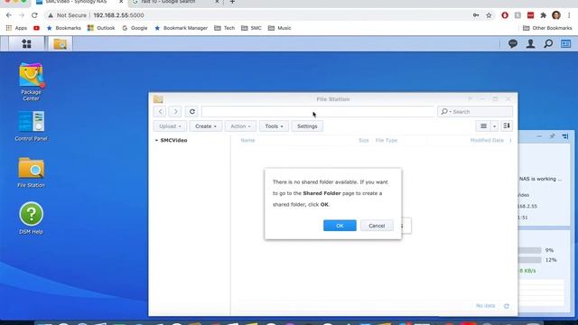Sort by the File Type column header
The width and height of the screenshot is (578, 325).
point(386,141)
